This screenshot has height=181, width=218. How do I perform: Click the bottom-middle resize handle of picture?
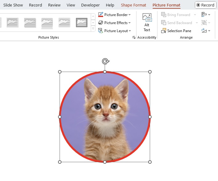click(105, 162)
